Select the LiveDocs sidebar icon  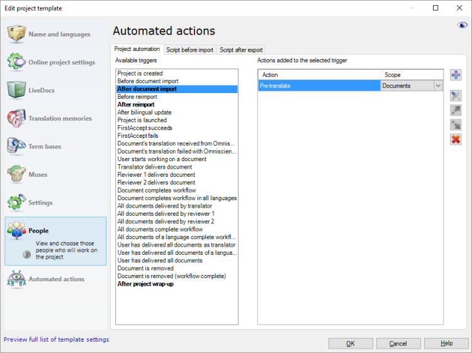17,90
